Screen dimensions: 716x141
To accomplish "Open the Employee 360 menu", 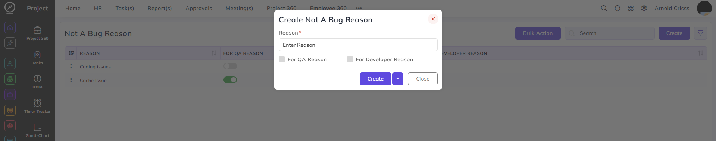I will tap(328, 8).
